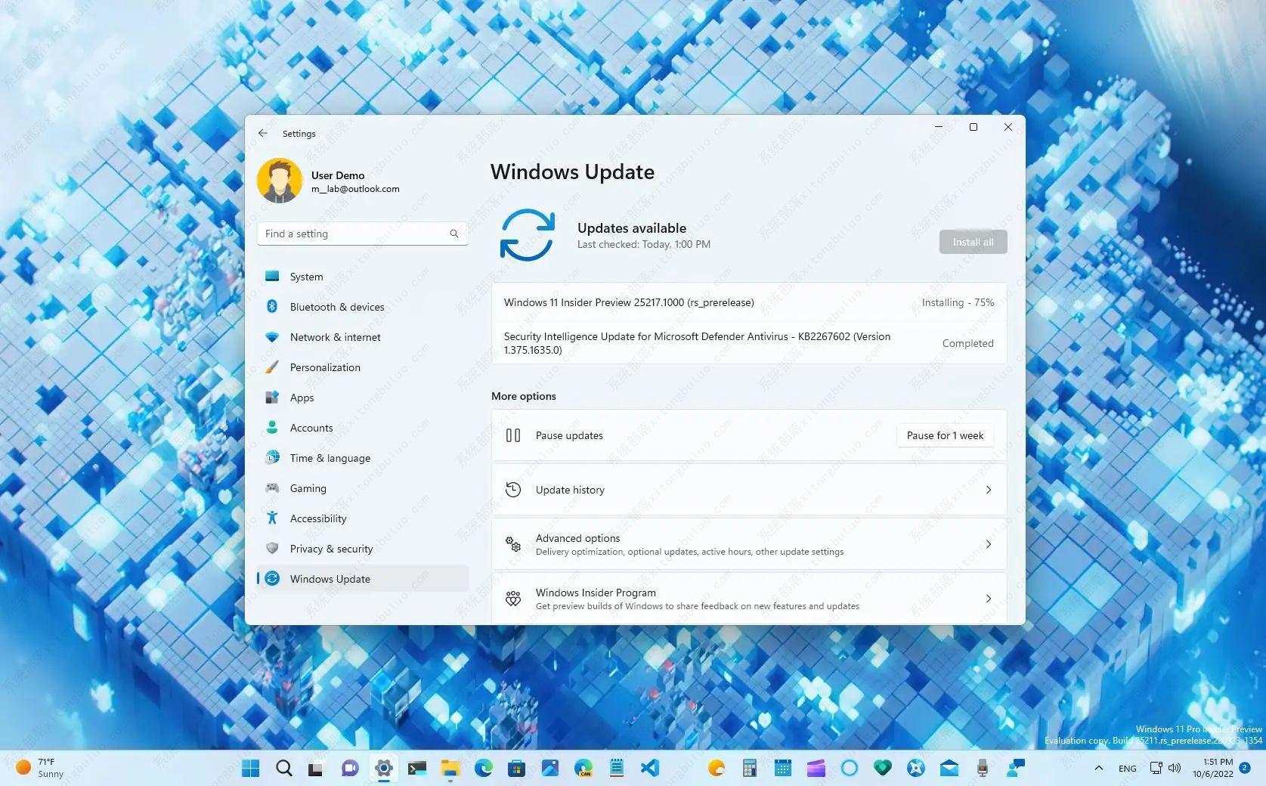Click the Bluetooth & devices icon
The height and width of the screenshot is (786, 1266).
click(272, 307)
